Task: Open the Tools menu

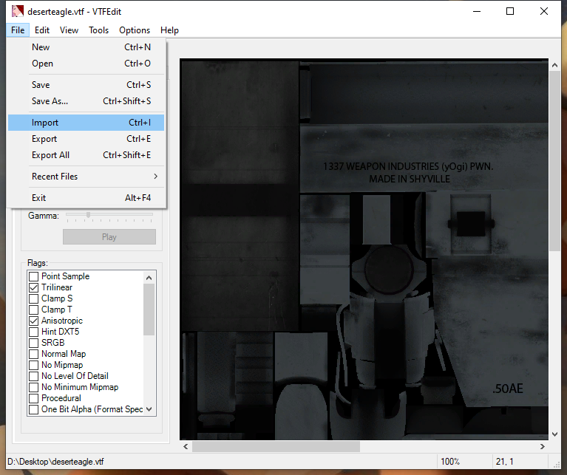Action: [x=99, y=30]
